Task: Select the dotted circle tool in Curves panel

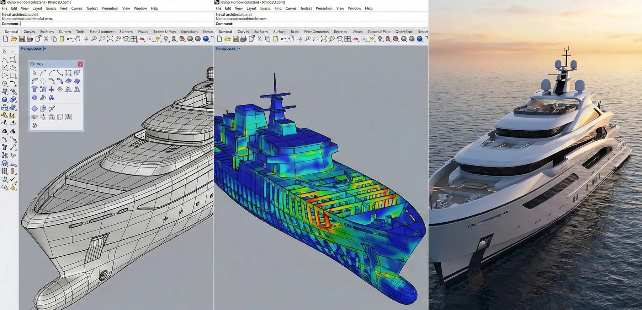Action: coord(43,81)
